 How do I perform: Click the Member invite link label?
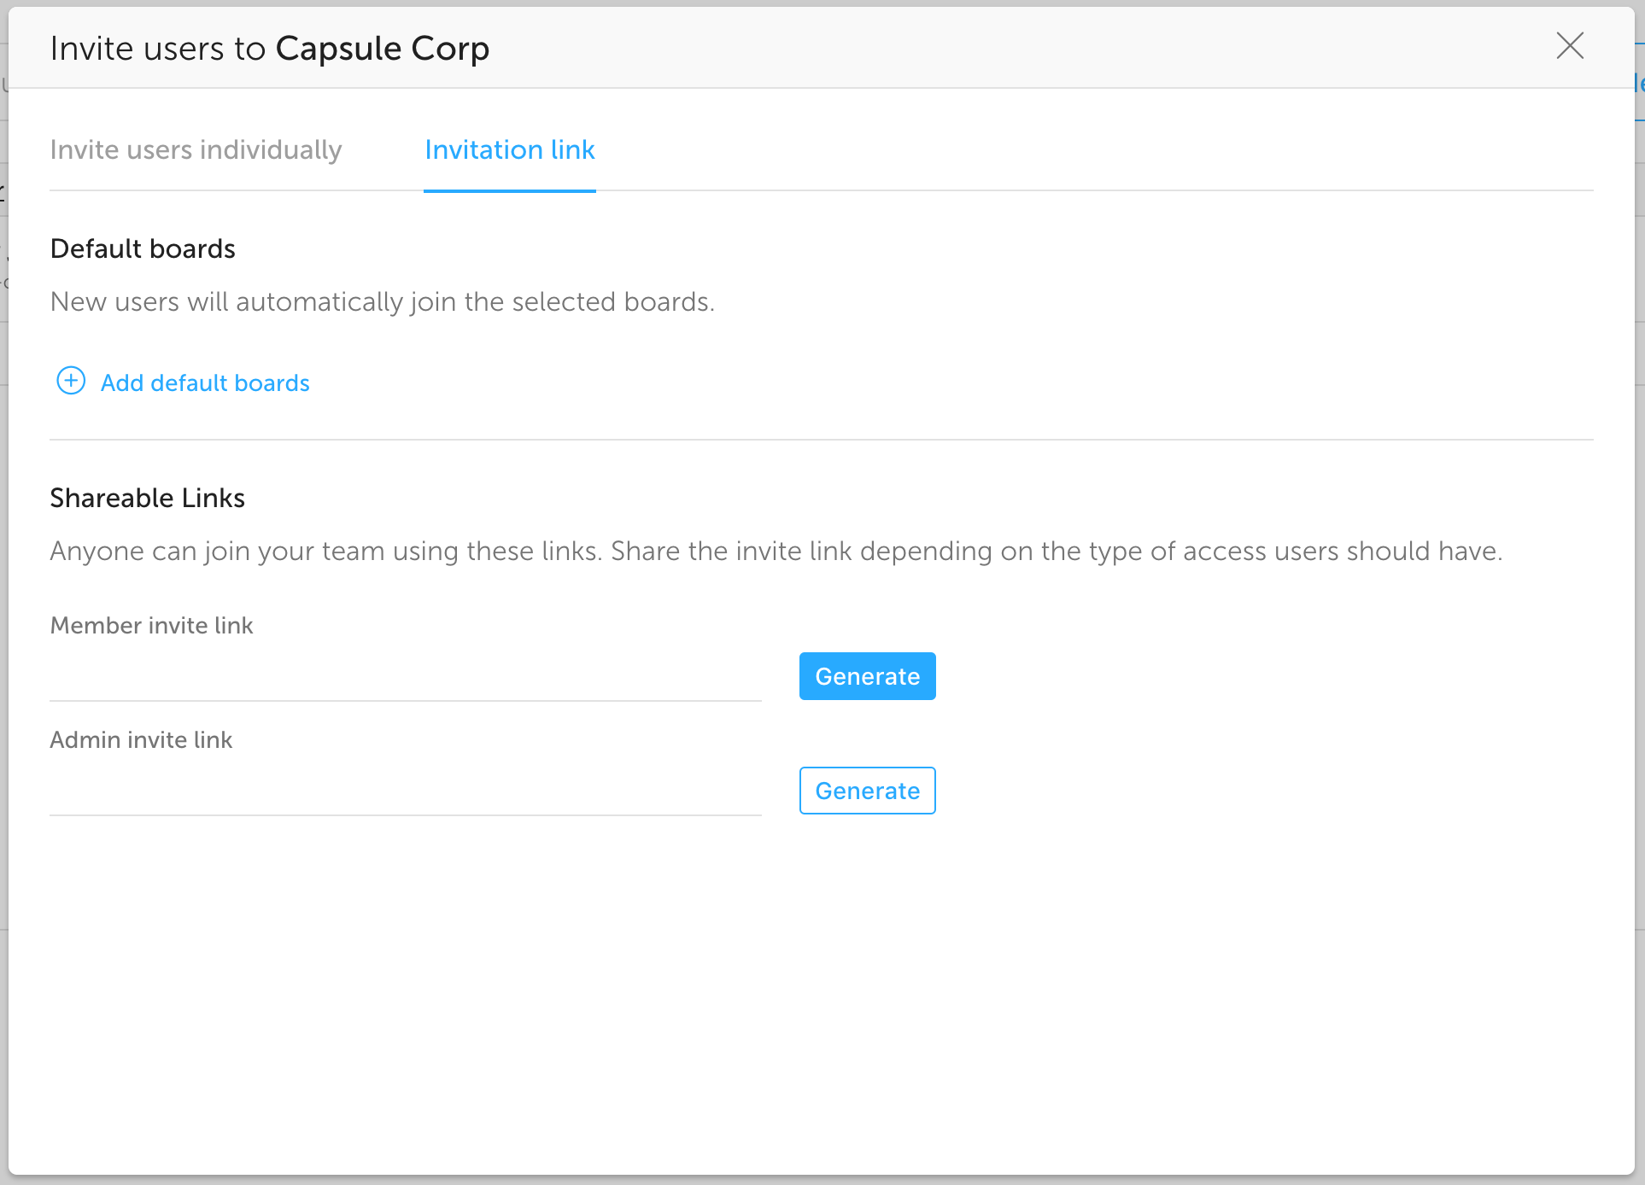(x=151, y=626)
